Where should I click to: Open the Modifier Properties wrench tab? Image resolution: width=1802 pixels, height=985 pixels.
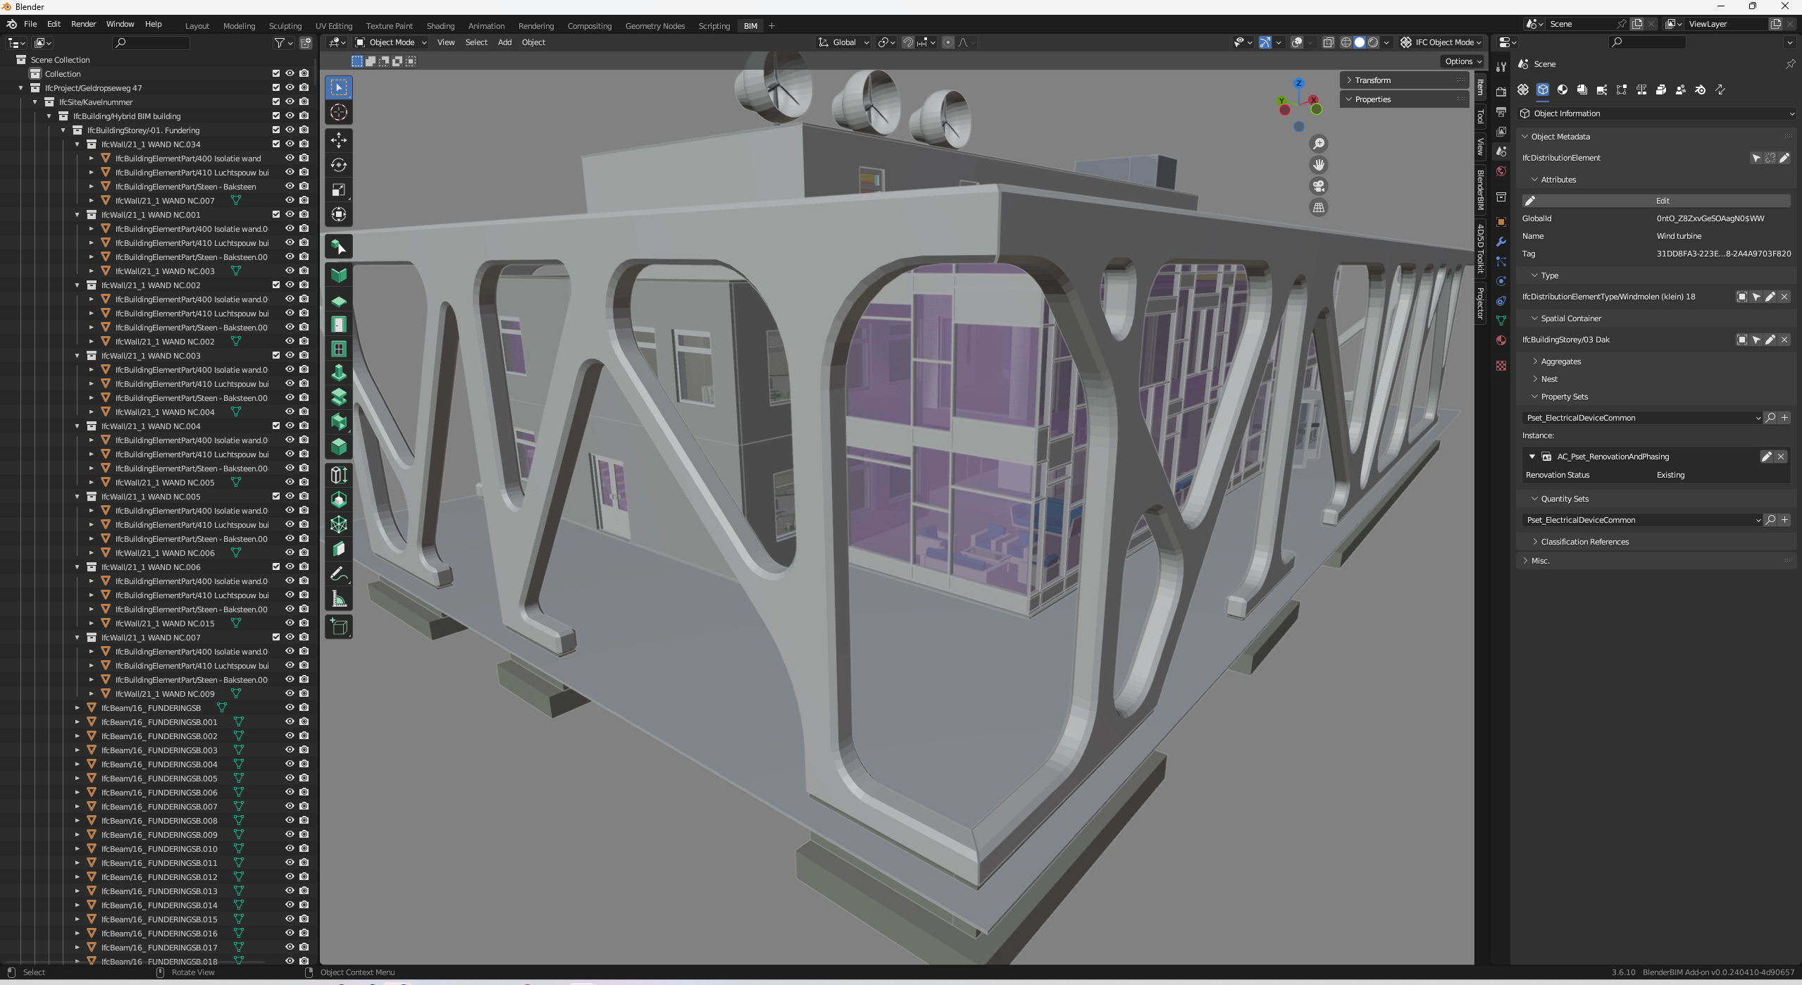[x=1501, y=242]
